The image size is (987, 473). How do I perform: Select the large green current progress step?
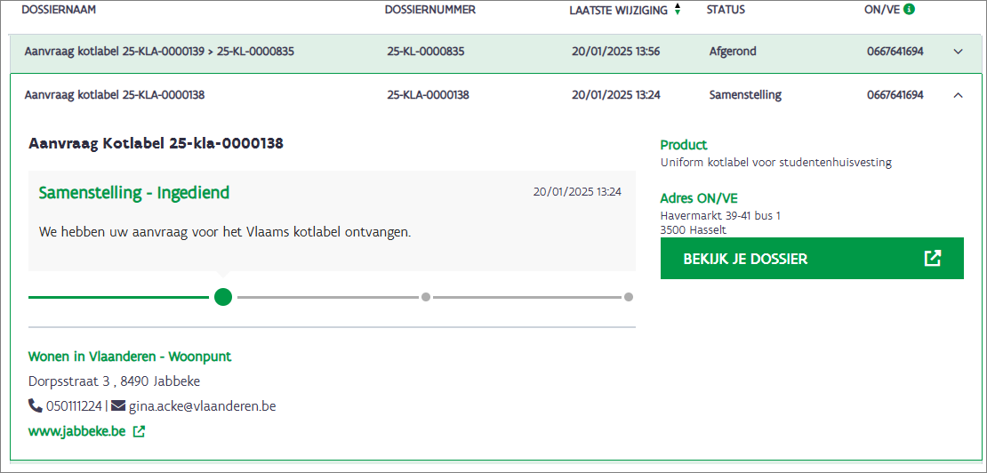tap(223, 297)
